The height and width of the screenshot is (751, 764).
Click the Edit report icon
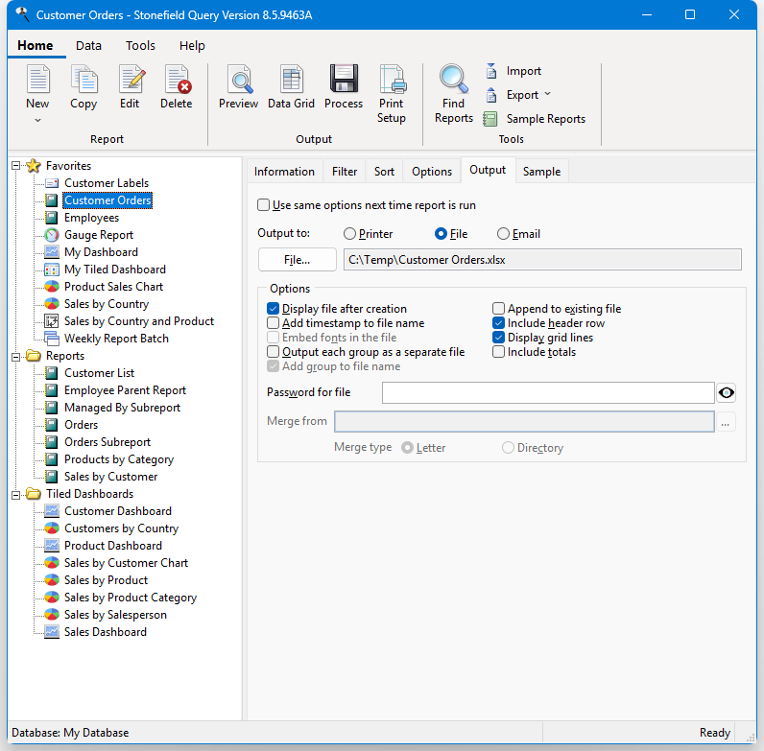(130, 81)
